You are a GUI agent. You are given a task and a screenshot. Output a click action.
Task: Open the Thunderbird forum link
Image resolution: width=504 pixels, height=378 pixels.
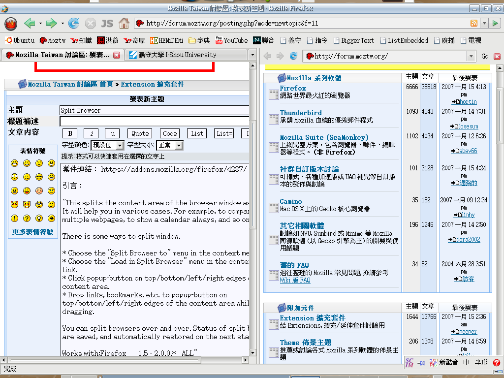(x=301, y=113)
